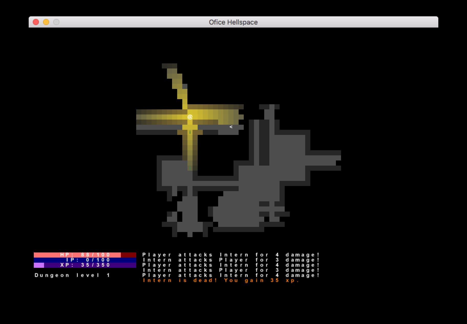The height and width of the screenshot is (324, 467).
Task: Click the player @ character
Action: coord(190,117)
